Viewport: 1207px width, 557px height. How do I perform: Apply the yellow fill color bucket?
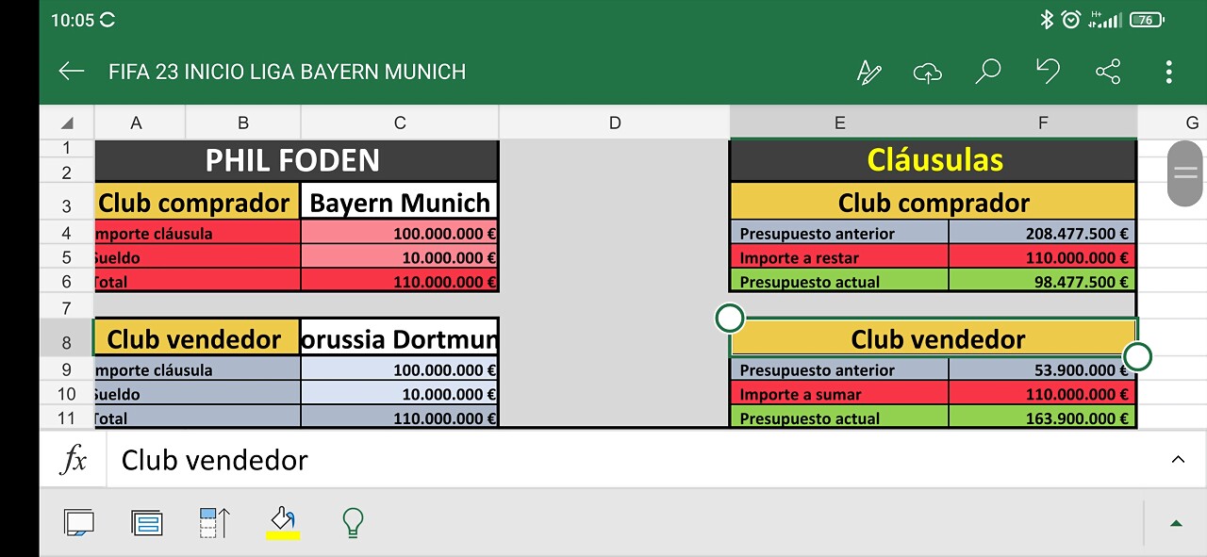[x=283, y=522]
